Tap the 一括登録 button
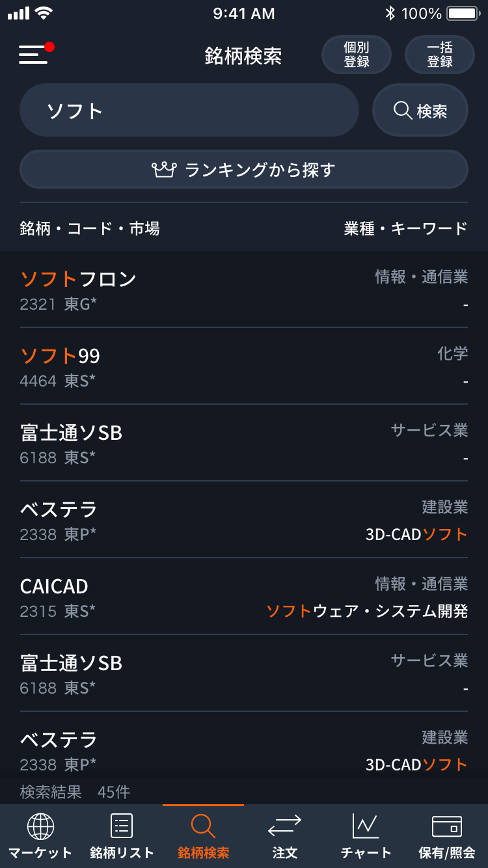Screen dimensions: 488x868 coord(440,55)
